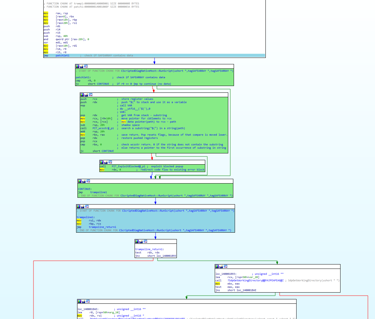Click the 'loc_140001BAE:' label
Screen dimensions: 375x319
88,309
